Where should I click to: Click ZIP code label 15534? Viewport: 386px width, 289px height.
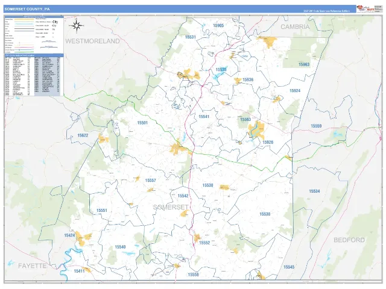314,191
